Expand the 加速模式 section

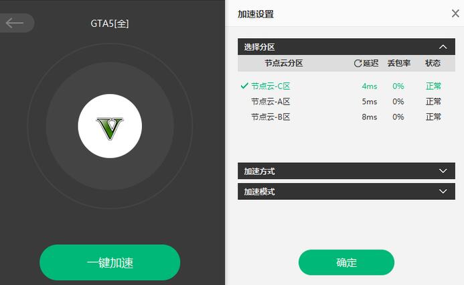coord(346,191)
